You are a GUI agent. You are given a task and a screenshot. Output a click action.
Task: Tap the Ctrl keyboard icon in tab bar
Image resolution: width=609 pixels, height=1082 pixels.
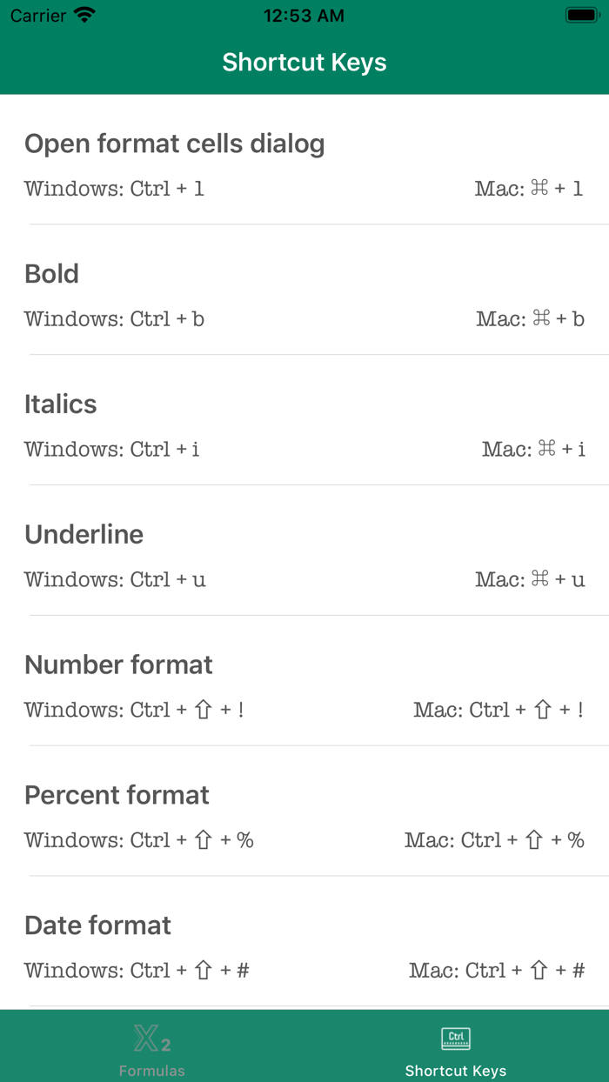[x=456, y=1039]
